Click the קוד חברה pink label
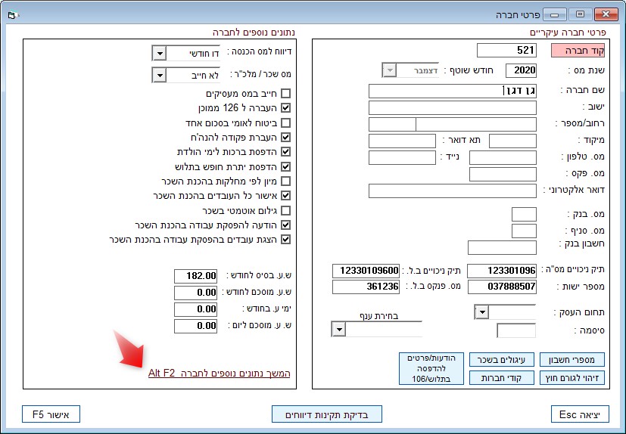The height and width of the screenshot is (434, 626). [578, 51]
